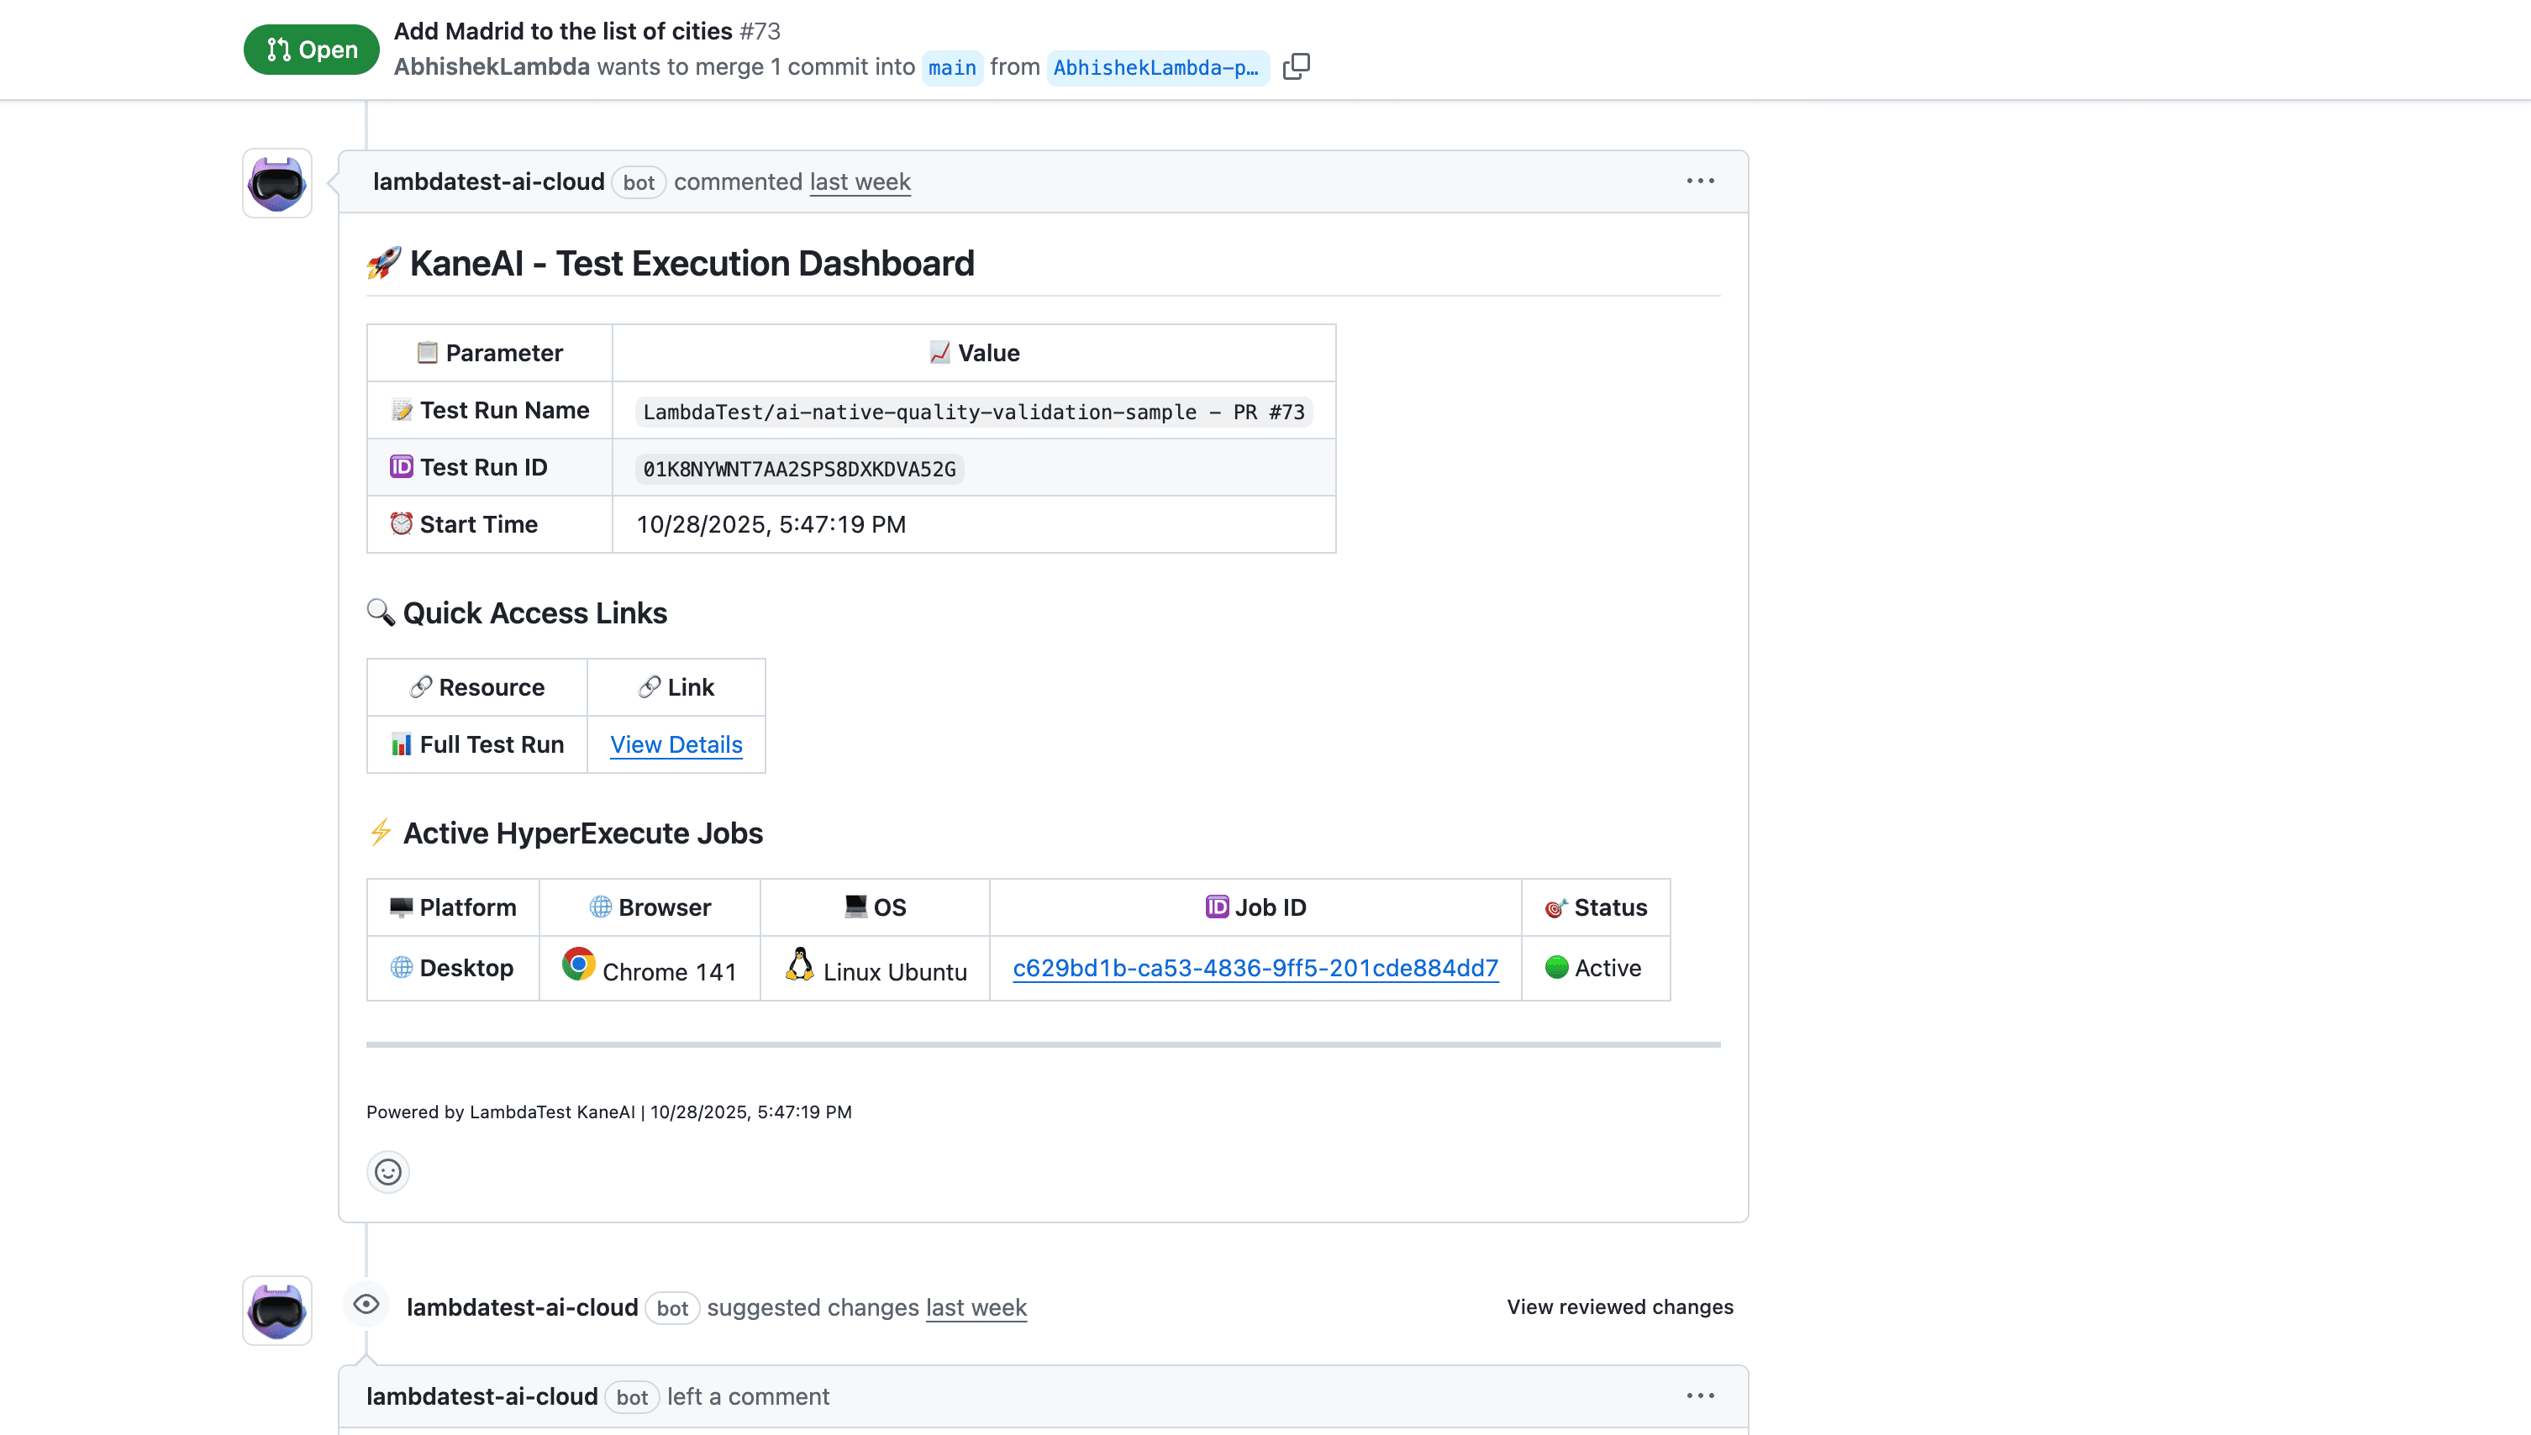Click the lambdatest-ai-cloud bot avatar
The image size is (2531, 1435).
pyautogui.click(x=277, y=182)
